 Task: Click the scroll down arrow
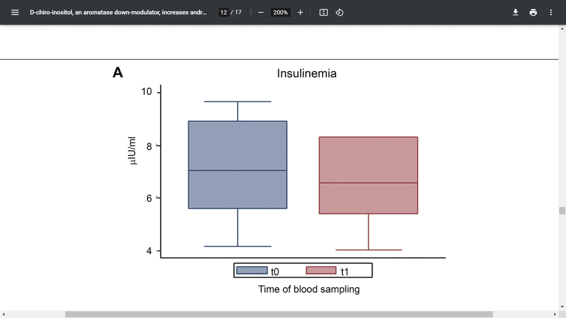562,307
